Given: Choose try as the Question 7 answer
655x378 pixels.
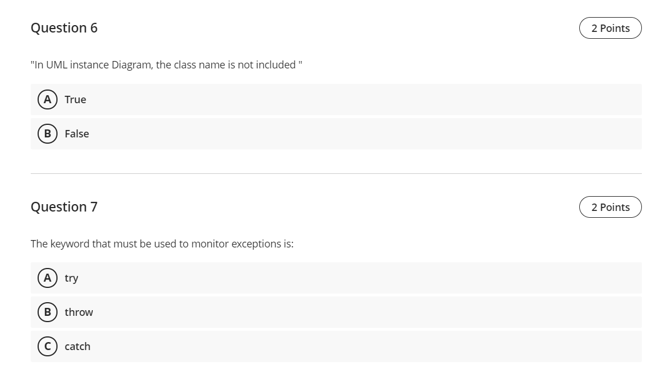Looking at the screenshot, I should (71, 278).
